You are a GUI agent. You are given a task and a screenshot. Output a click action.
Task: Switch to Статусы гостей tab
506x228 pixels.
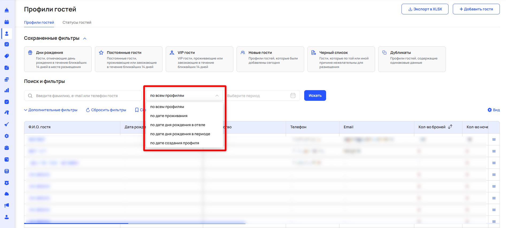pyautogui.click(x=77, y=22)
